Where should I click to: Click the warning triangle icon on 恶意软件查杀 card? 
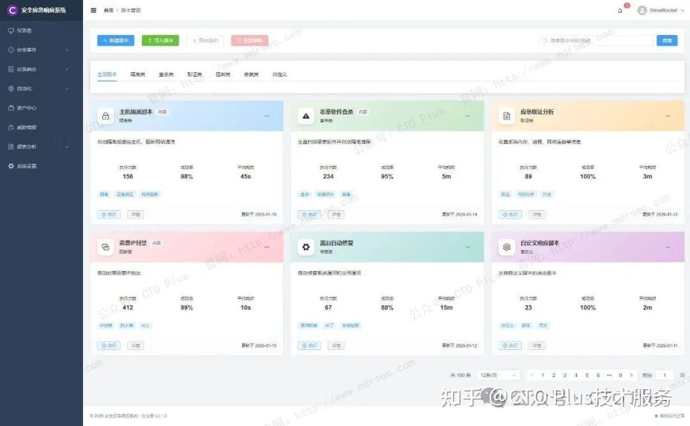point(306,116)
